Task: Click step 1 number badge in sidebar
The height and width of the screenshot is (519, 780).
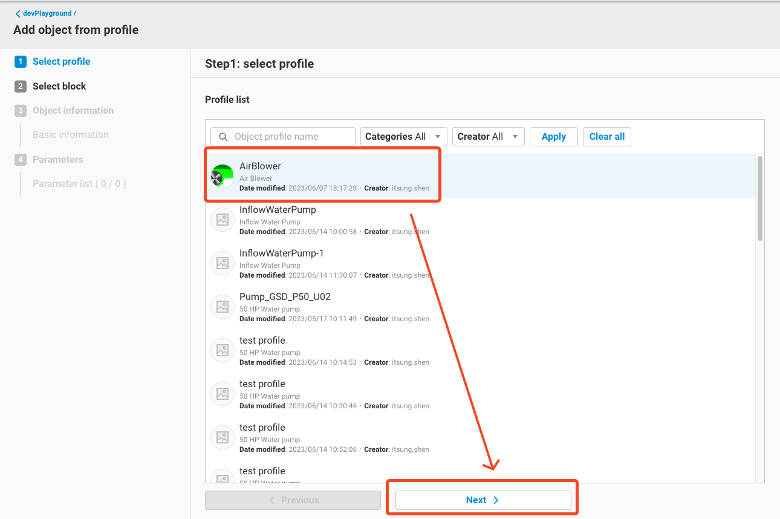Action: (x=21, y=62)
